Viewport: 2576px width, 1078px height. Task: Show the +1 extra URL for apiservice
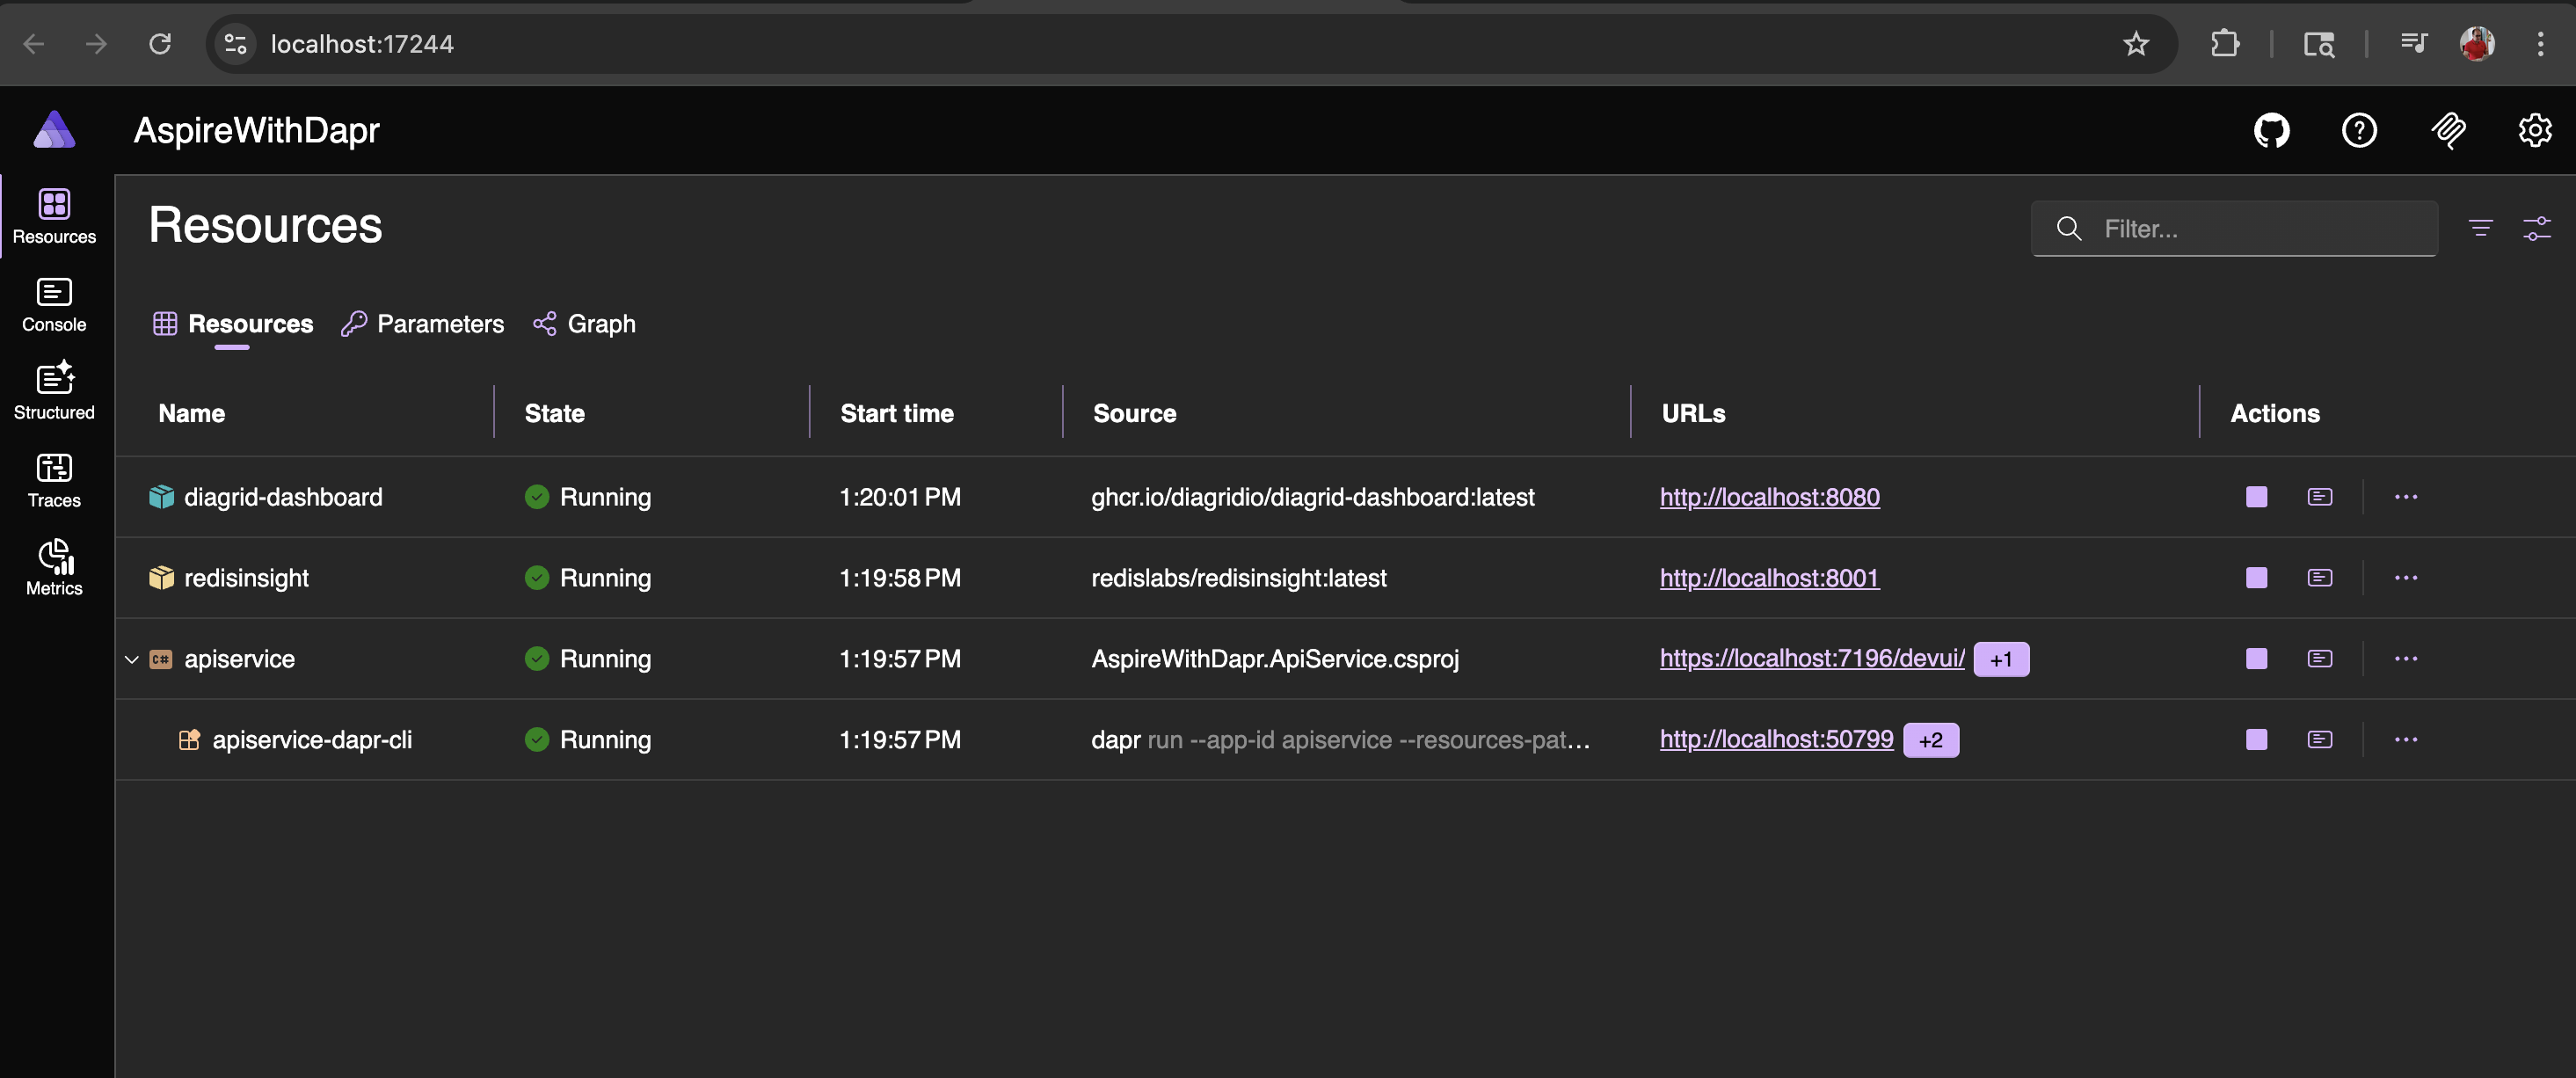(x=2000, y=660)
